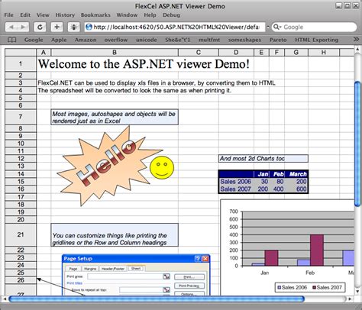Open the overflow bookmark

click(116, 40)
